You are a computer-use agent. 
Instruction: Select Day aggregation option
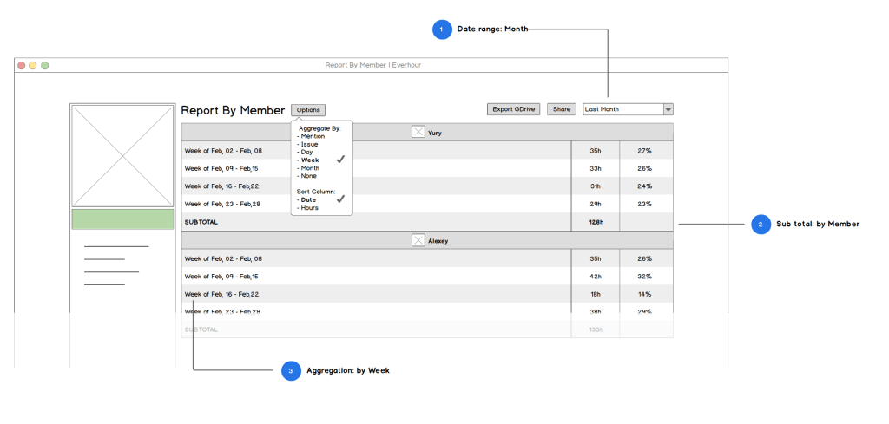[306, 152]
